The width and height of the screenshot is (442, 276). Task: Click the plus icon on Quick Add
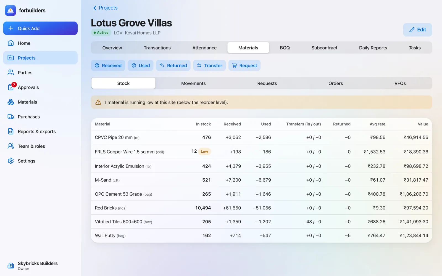[11, 28]
